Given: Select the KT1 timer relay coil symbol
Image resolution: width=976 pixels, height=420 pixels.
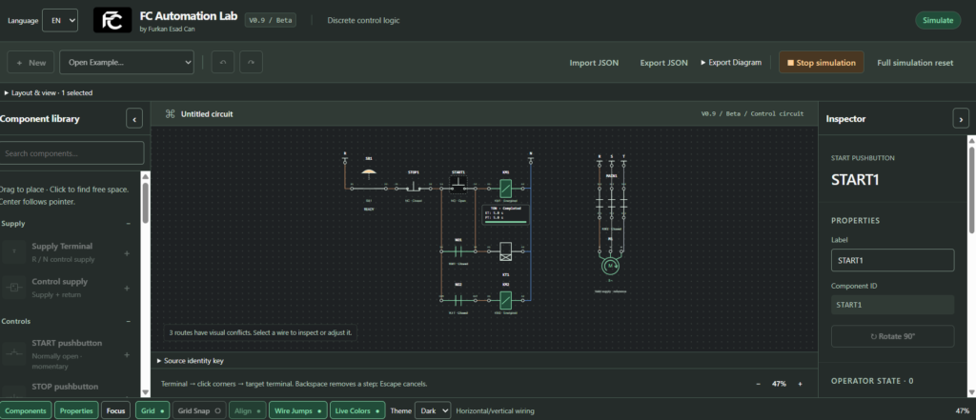Looking at the screenshot, I should (x=505, y=250).
